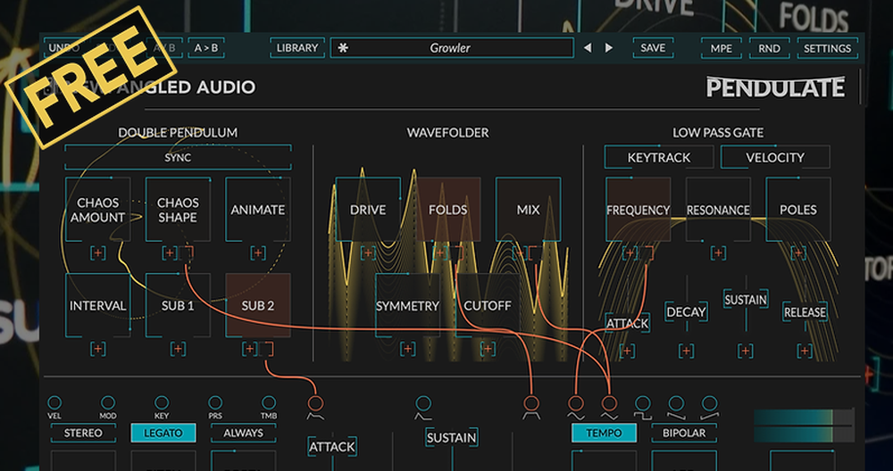Click the POLES control pad
The height and width of the screenshot is (471, 893).
click(798, 210)
